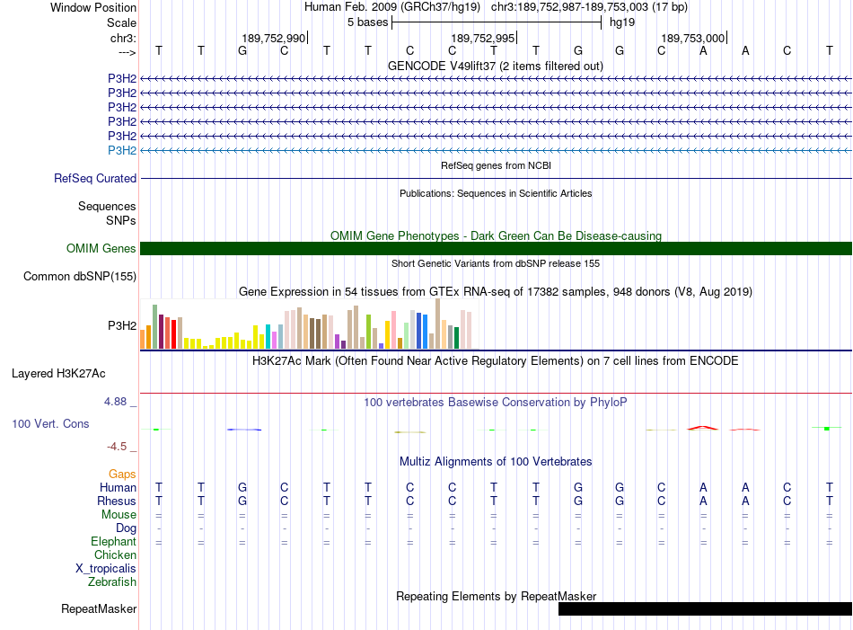The width and height of the screenshot is (853, 630).
Task: Click the blue PhyloP conservation bar
Action: pos(243,430)
